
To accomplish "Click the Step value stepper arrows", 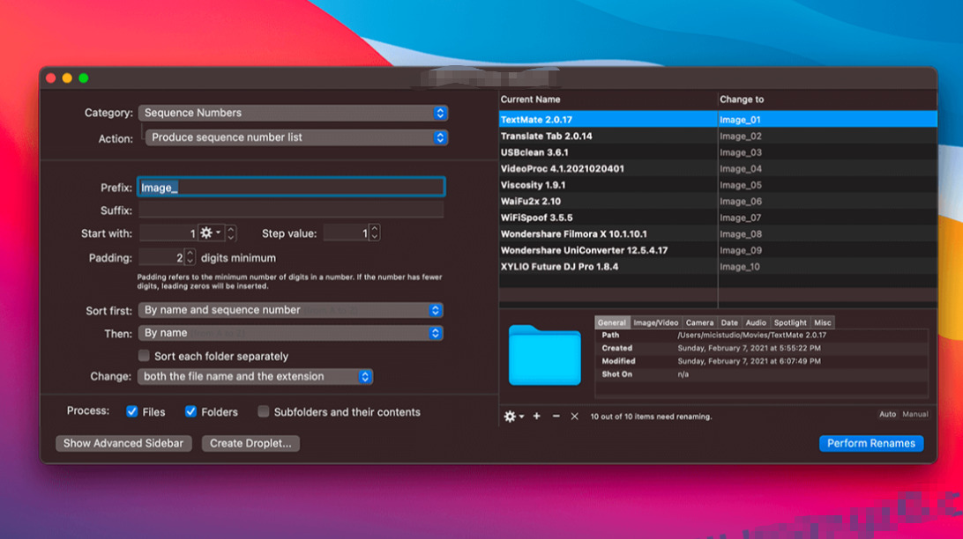I will [x=374, y=233].
